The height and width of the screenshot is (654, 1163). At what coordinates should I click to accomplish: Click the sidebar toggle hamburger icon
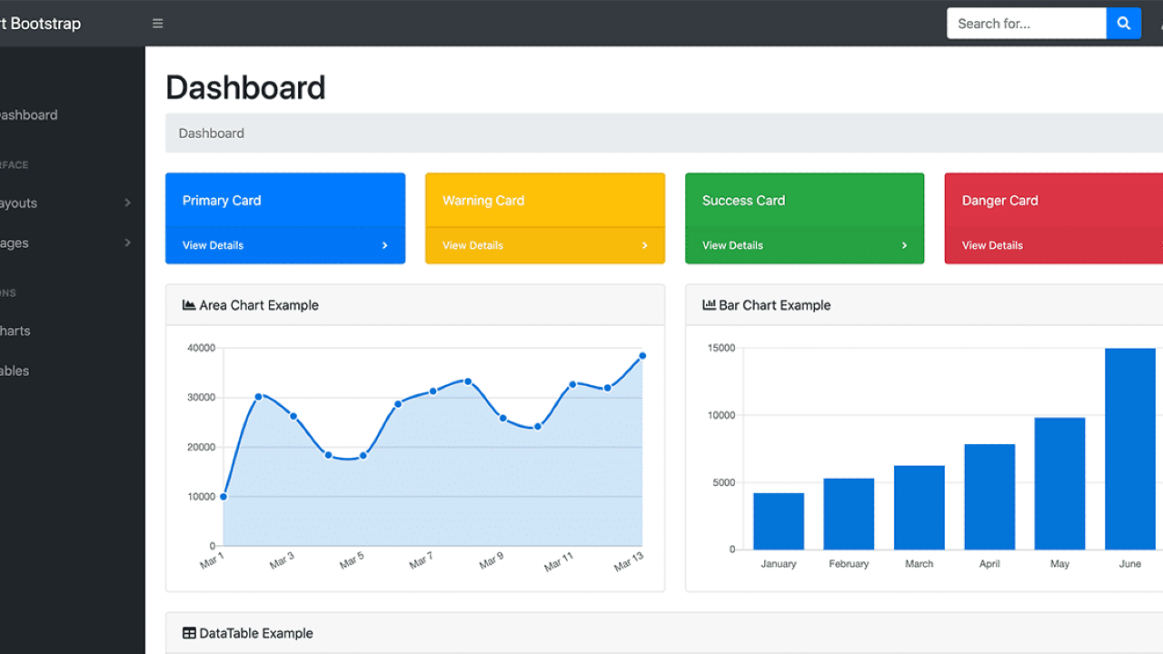click(157, 23)
